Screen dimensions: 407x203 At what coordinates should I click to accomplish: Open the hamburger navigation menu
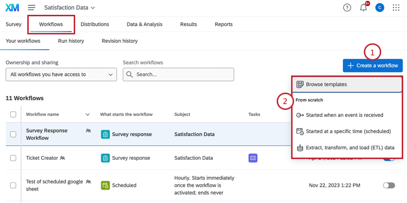click(32, 8)
